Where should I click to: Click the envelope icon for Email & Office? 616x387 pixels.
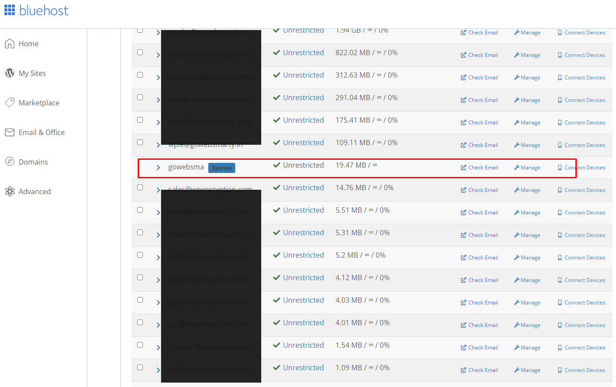(x=10, y=132)
